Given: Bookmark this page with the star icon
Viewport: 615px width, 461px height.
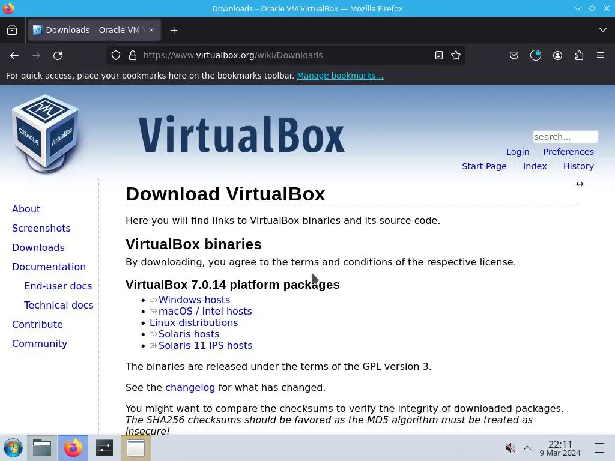Looking at the screenshot, I should tap(456, 55).
